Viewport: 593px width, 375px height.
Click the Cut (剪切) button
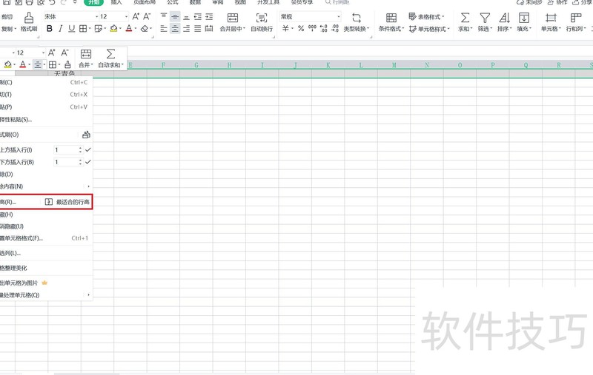tap(7, 16)
